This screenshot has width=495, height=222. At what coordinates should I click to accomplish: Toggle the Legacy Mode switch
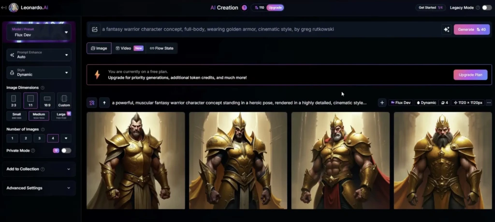[487, 8]
